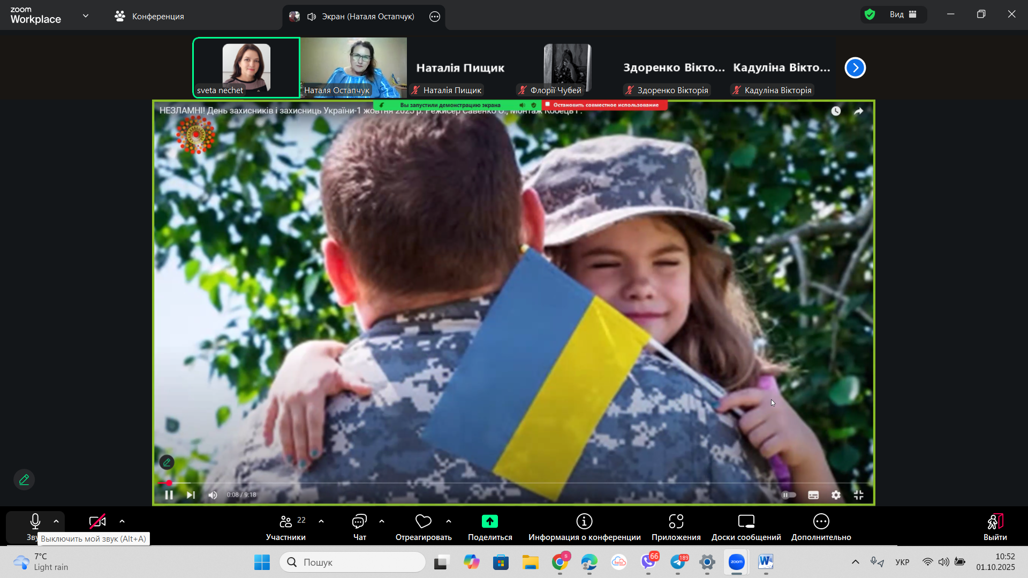The width and height of the screenshot is (1028, 578).
Task: Click the Windows taskbar search field
Action: (x=353, y=562)
